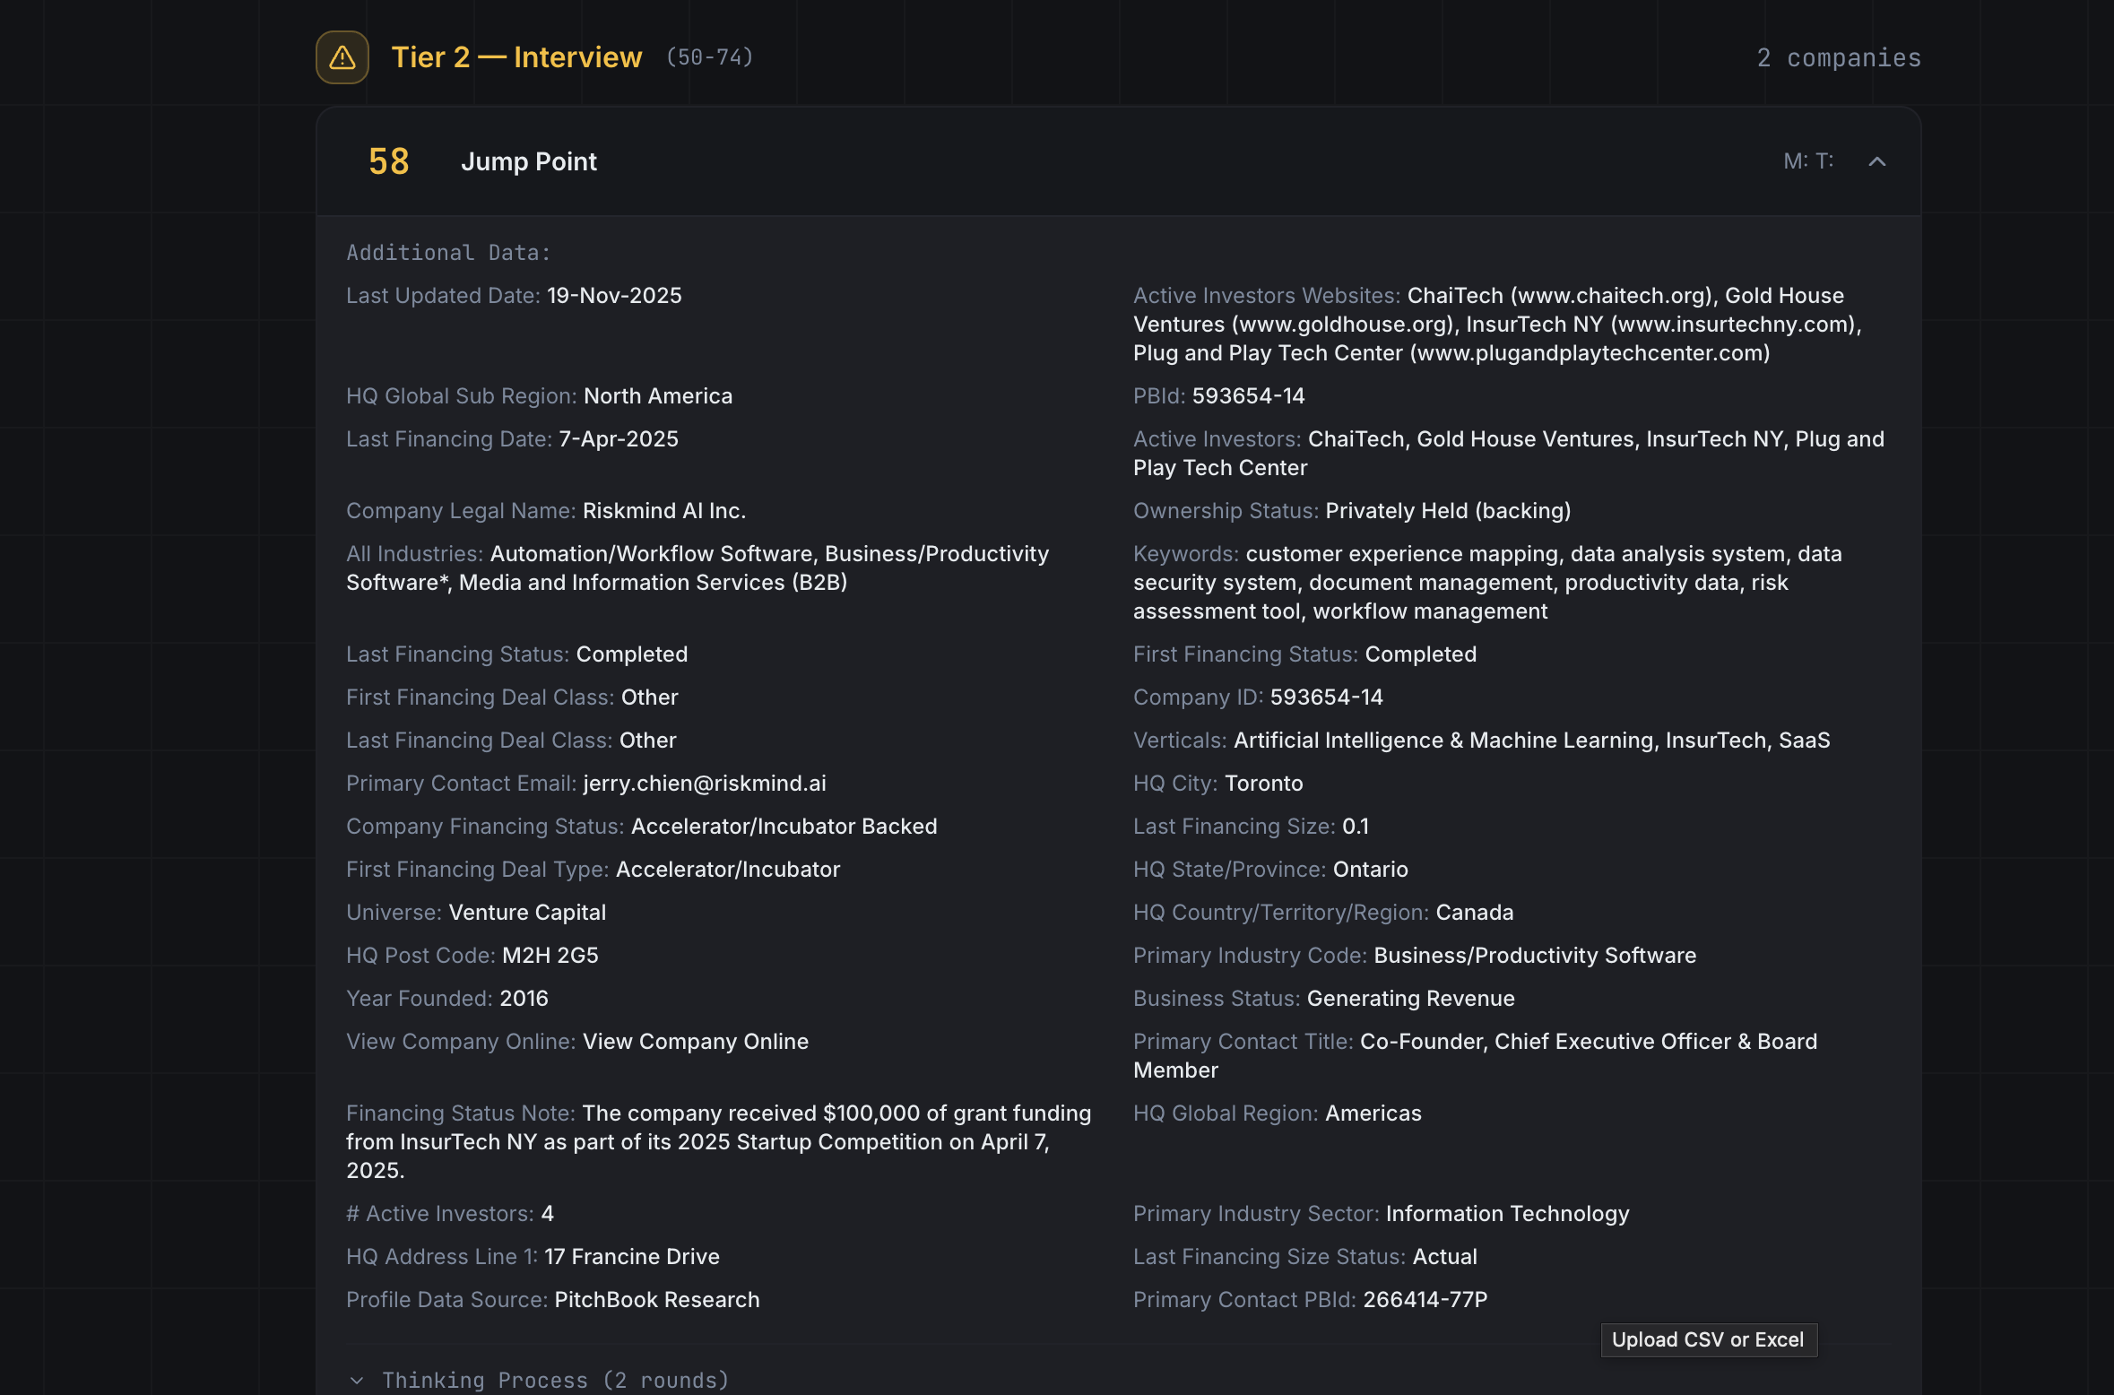Click Company Legal Name Riskmind AI Inc.
The image size is (2114, 1395).
(x=663, y=510)
